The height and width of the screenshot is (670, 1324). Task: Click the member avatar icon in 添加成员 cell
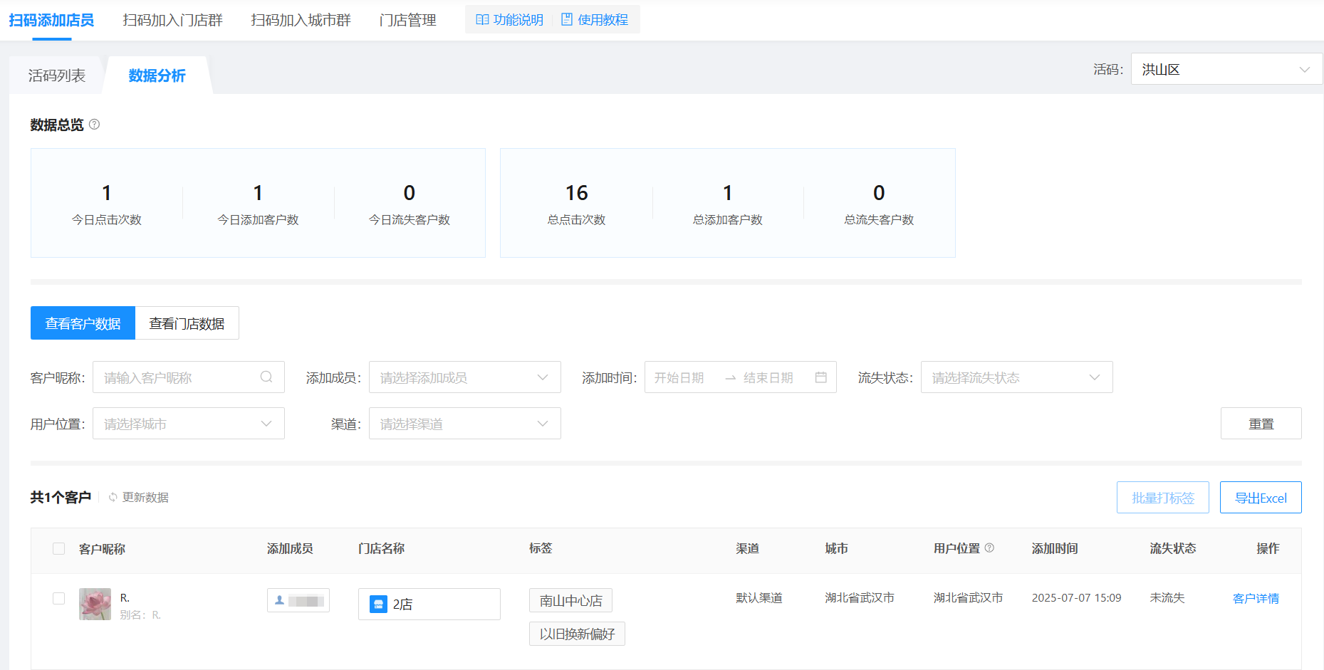pos(279,600)
